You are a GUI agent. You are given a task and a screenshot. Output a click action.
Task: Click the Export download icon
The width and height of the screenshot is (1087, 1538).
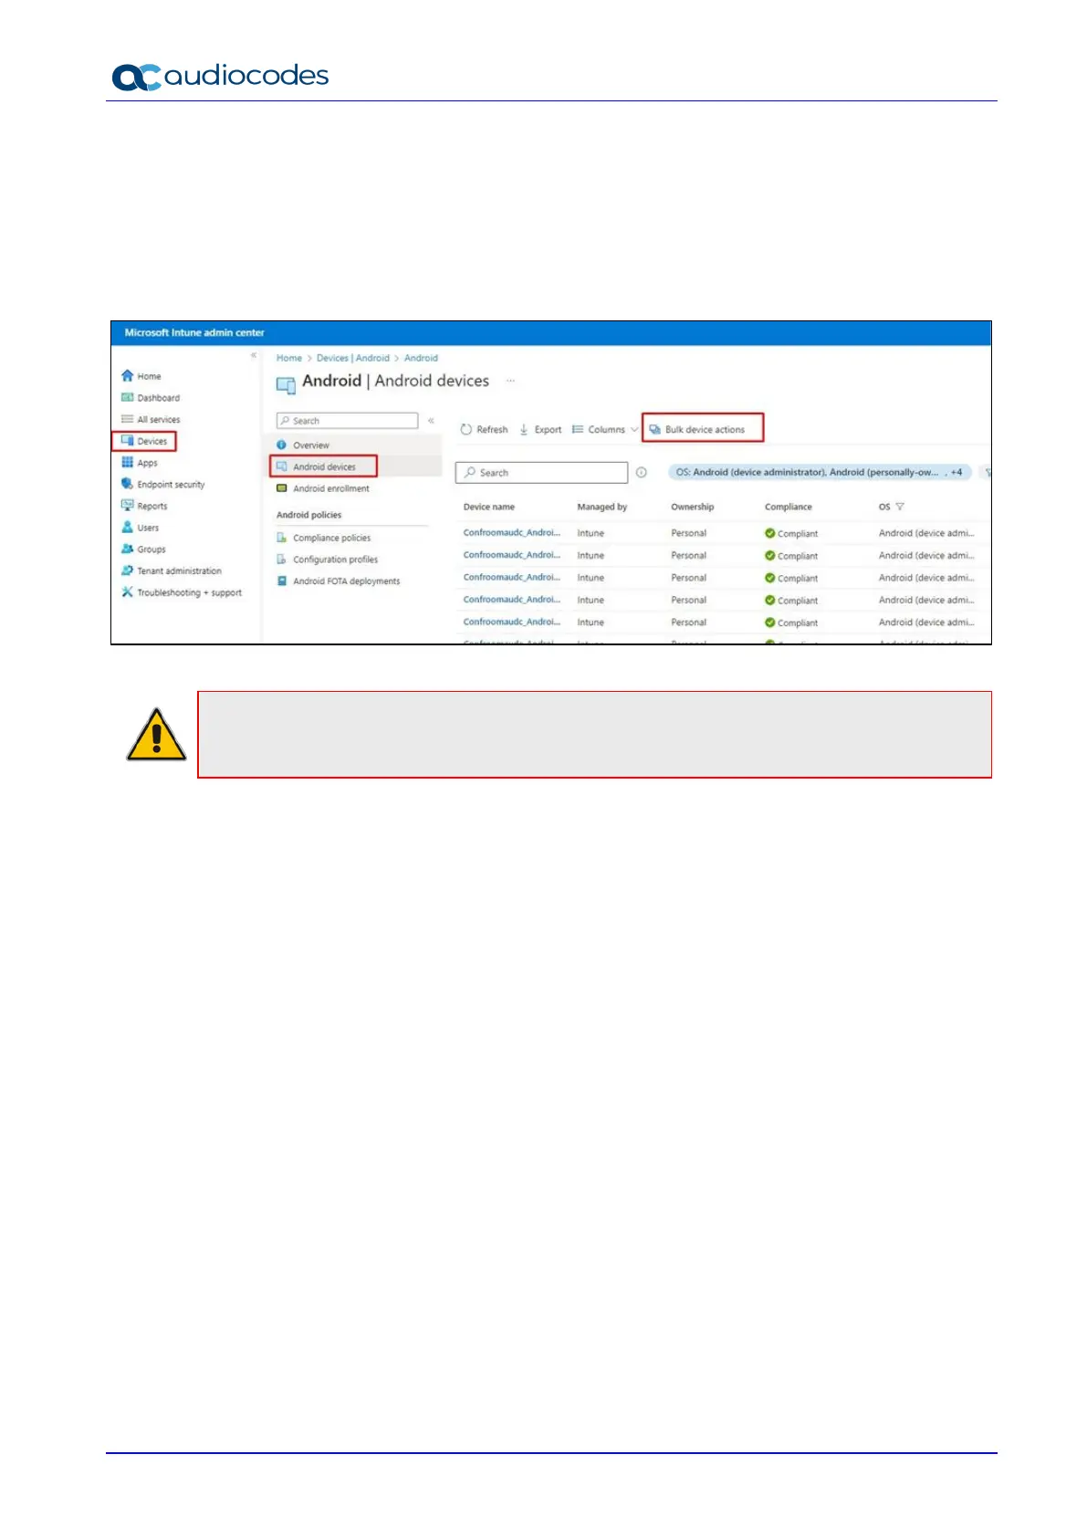pyautogui.click(x=524, y=430)
